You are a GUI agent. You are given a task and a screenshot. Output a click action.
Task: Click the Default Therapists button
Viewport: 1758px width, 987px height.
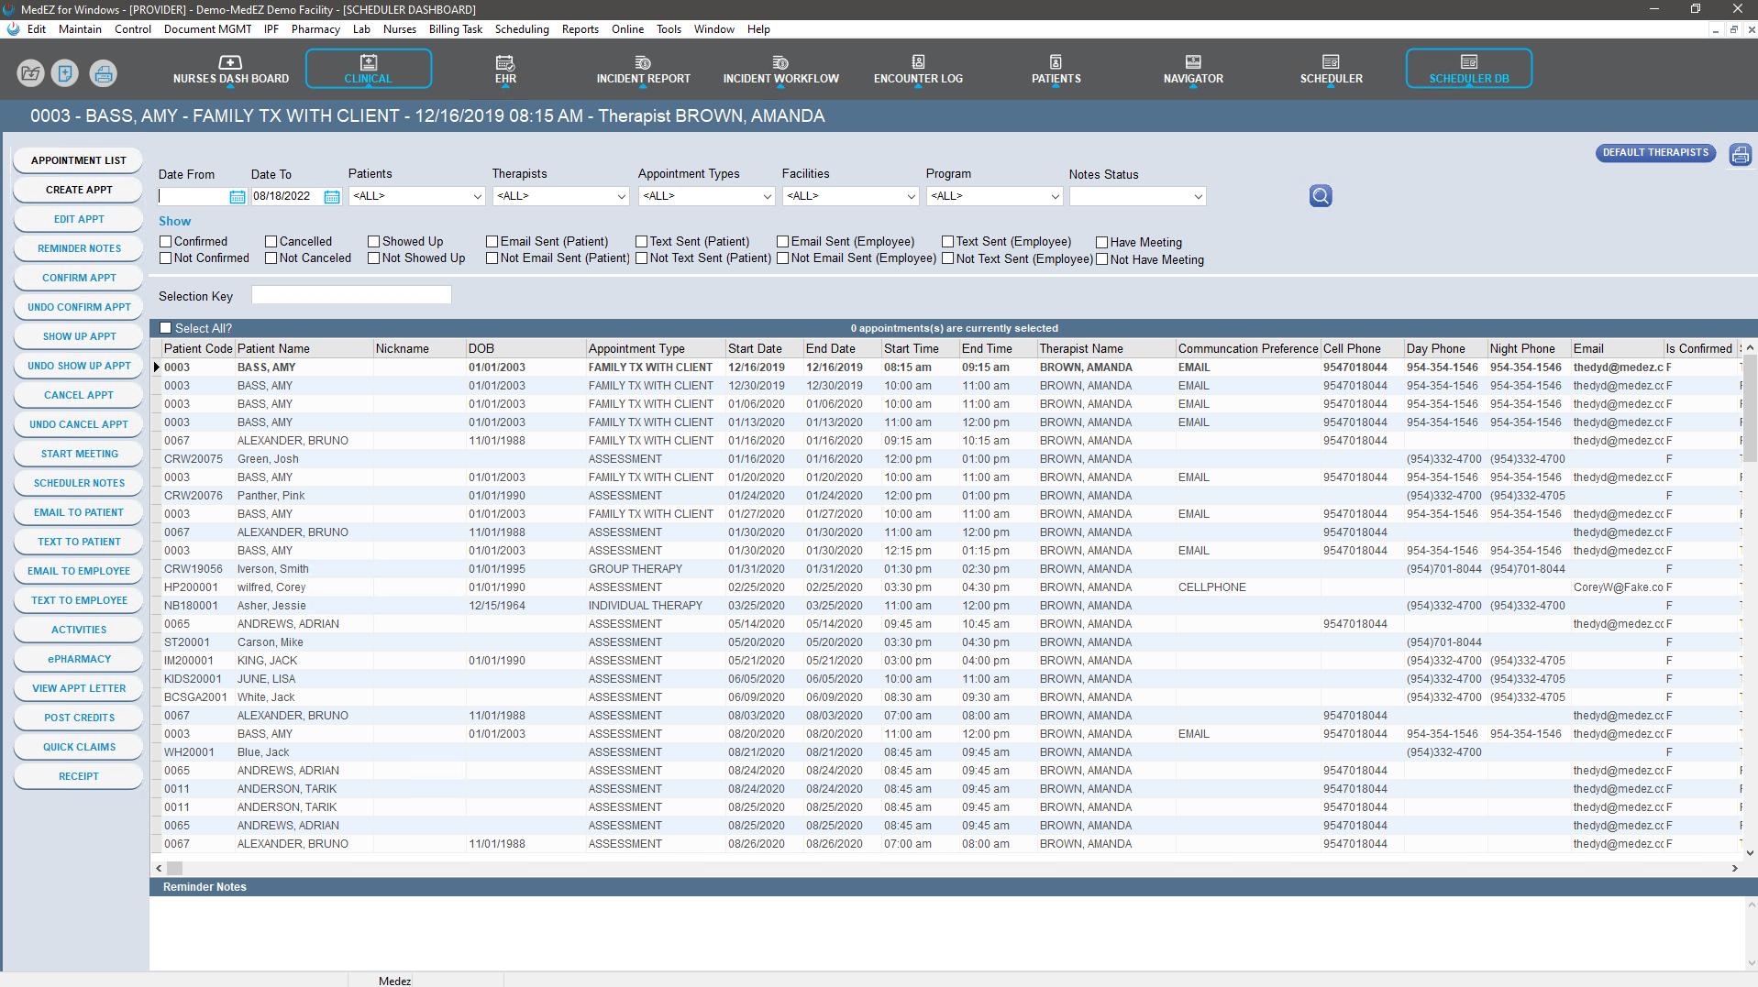(1655, 153)
